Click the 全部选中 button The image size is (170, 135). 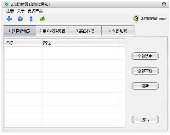pyautogui.click(x=145, y=56)
